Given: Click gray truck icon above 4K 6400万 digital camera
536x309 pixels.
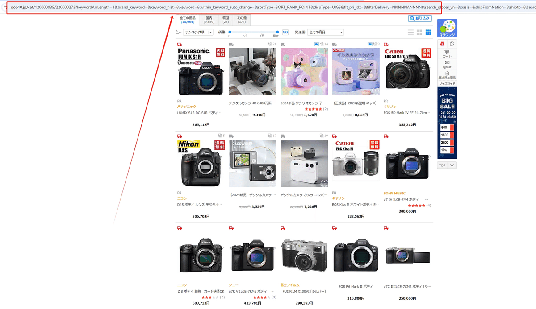Looking at the screenshot, I should pyautogui.click(x=231, y=44).
